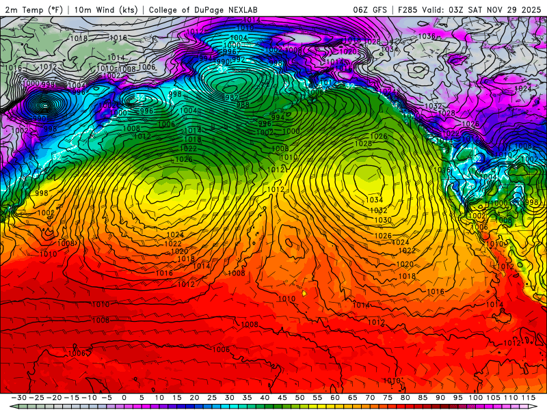Click the 35 label on temperature scale
The height and width of the screenshot is (410, 547).
pos(247,398)
